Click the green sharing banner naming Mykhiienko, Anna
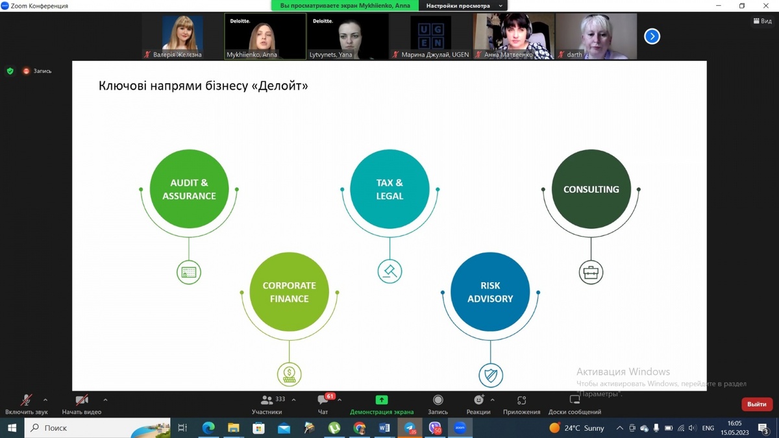 point(345,5)
